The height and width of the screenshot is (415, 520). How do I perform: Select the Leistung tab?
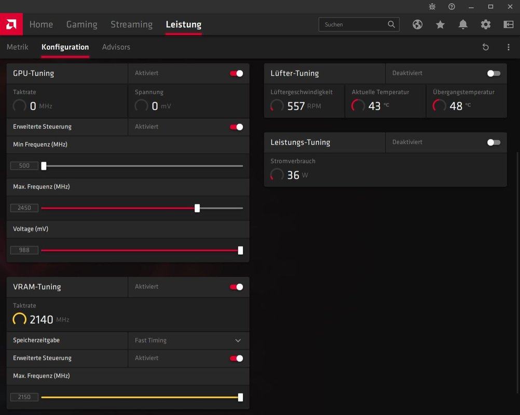pos(183,24)
